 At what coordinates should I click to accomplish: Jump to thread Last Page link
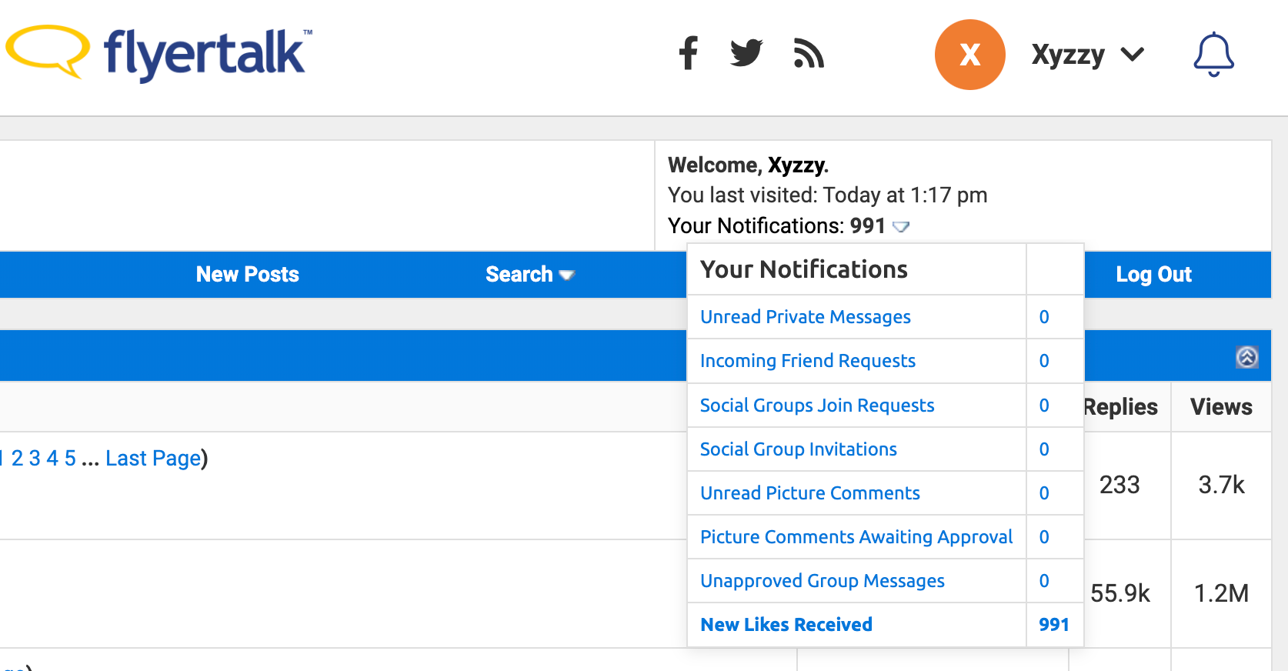pyautogui.click(x=153, y=458)
